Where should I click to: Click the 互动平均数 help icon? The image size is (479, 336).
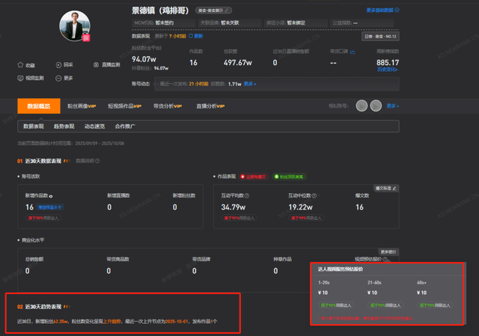(x=247, y=195)
